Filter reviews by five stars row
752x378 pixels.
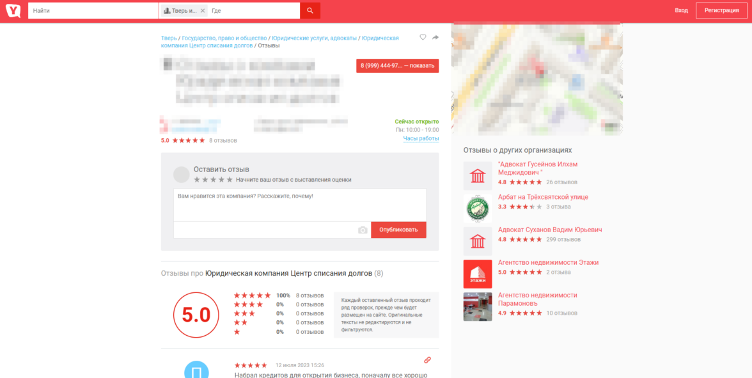[279, 295]
